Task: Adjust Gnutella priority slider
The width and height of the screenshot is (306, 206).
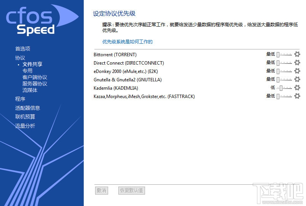Action: coord(284,80)
